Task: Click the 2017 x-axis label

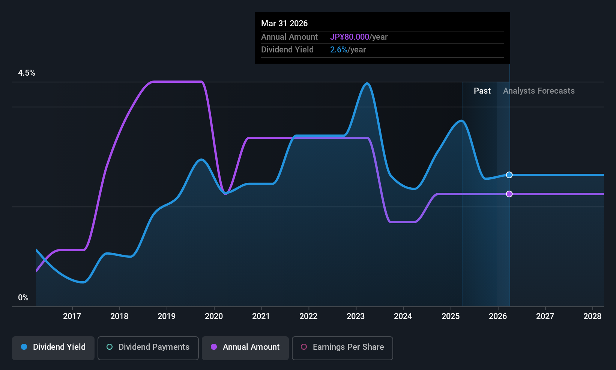Action: point(72,316)
